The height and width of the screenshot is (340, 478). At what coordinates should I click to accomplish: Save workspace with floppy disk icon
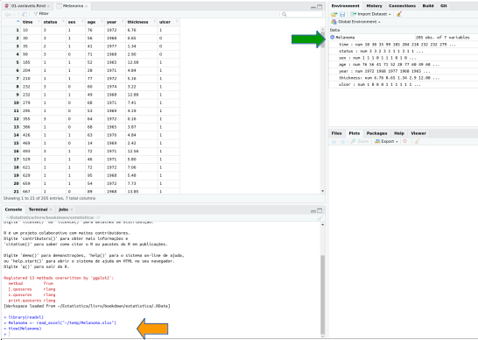point(342,14)
